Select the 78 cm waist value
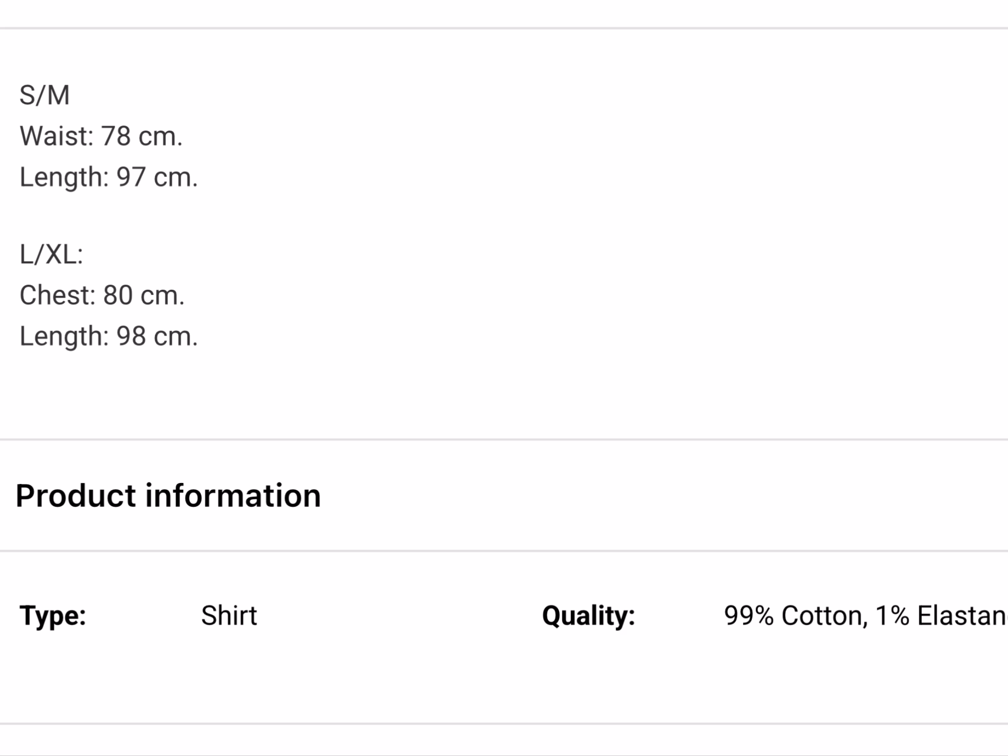The image size is (1008, 756). pos(141,136)
